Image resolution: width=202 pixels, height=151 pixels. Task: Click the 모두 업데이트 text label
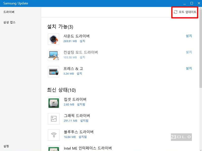click(187, 12)
